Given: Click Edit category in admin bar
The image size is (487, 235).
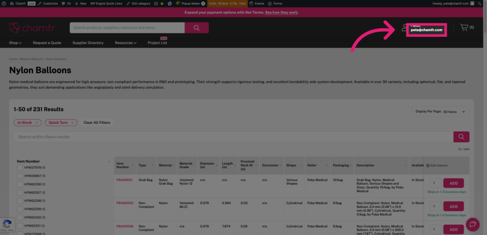Looking at the screenshot, I should (138, 3).
